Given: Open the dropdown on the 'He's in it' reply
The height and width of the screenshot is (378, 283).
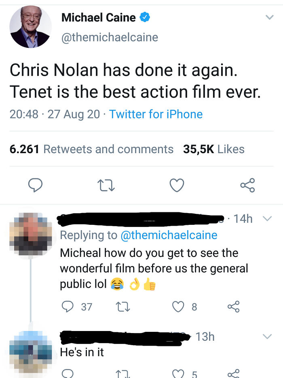Looking at the screenshot, I should 268,336.
